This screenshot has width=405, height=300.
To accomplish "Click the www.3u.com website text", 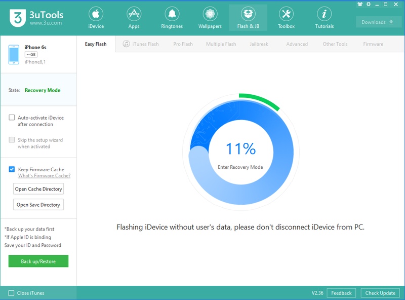I will [x=46, y=23].
